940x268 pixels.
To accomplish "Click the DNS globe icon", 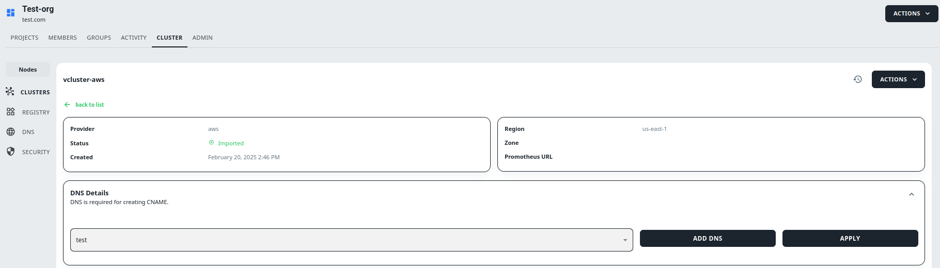I will (10, 132).
